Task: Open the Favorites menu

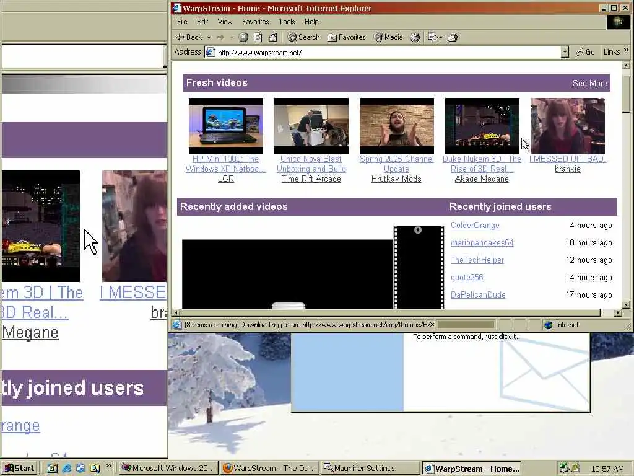Action: pos(256,22)
